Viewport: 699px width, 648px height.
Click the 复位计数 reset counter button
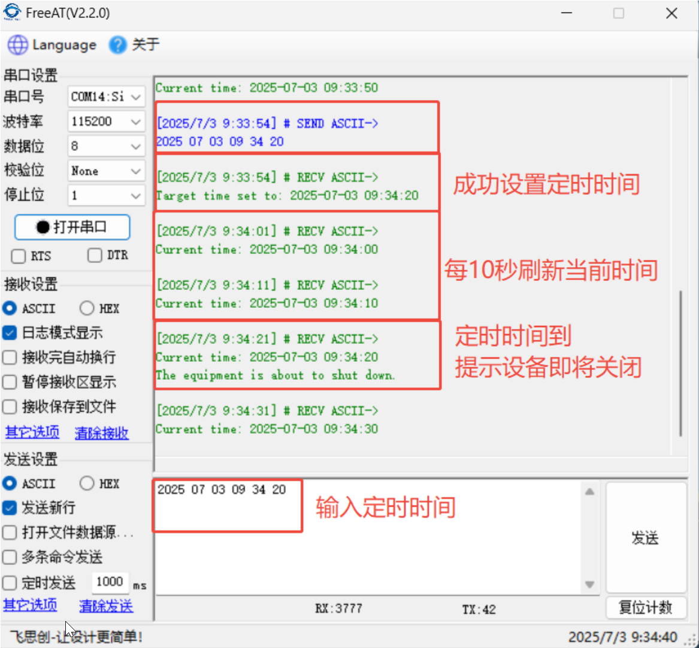click(x=645, y=608)
